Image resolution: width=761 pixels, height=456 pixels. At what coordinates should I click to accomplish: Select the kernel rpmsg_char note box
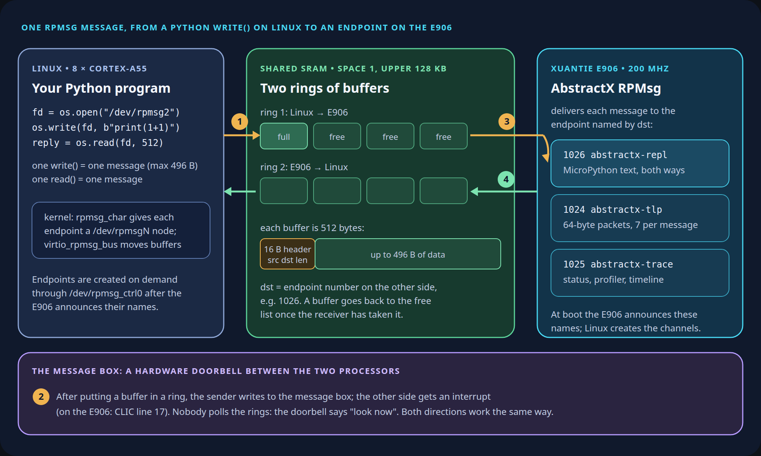(x=121, y=230)
